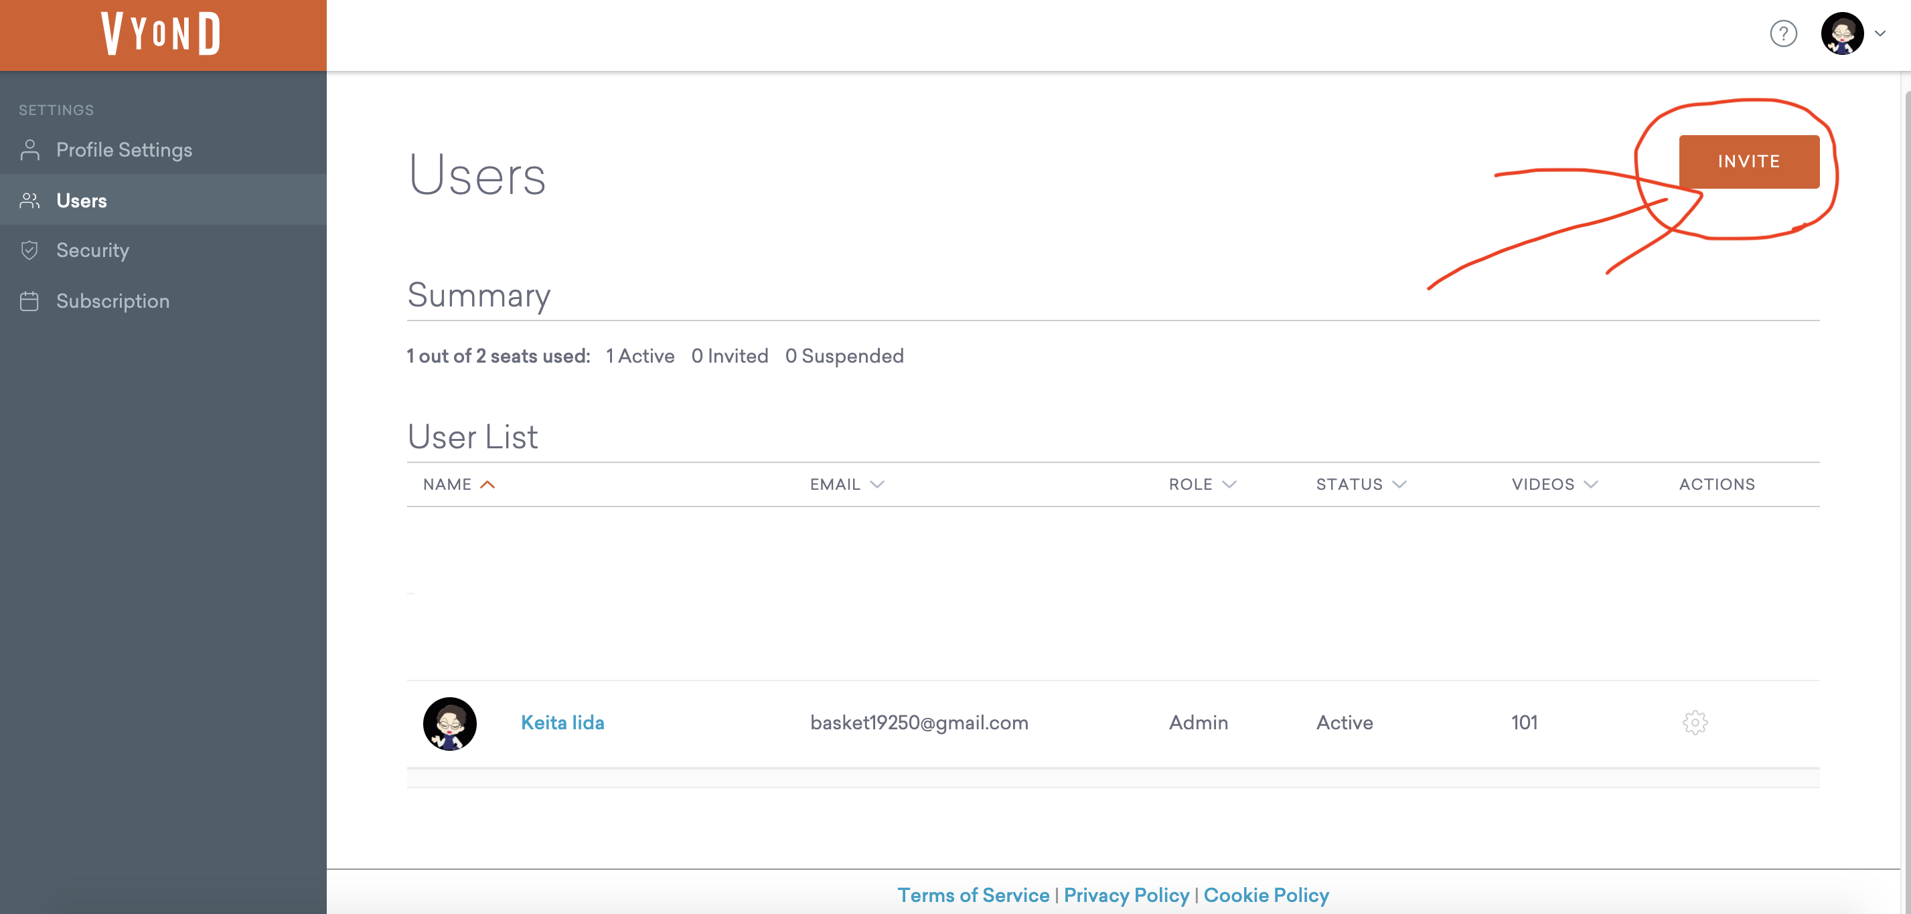Click the gear actions icon for Keita Iida
The width and height of the screenshot is (1911, 914).
pos(1695,723)
